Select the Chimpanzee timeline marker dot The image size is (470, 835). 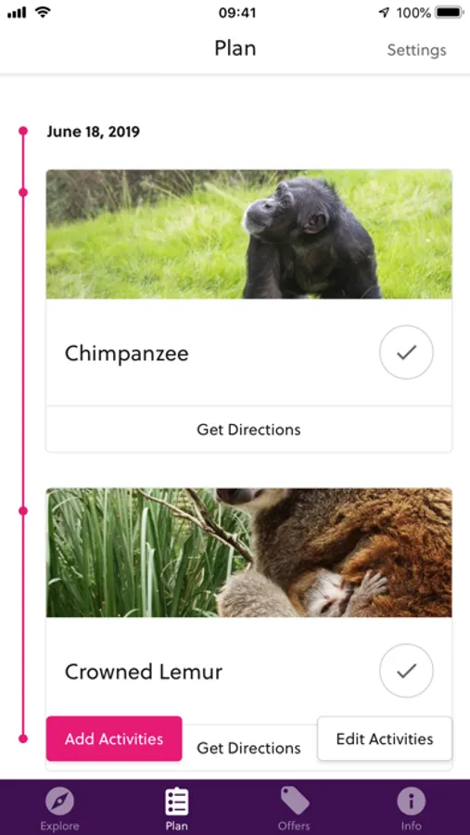(x=23, y=192)
